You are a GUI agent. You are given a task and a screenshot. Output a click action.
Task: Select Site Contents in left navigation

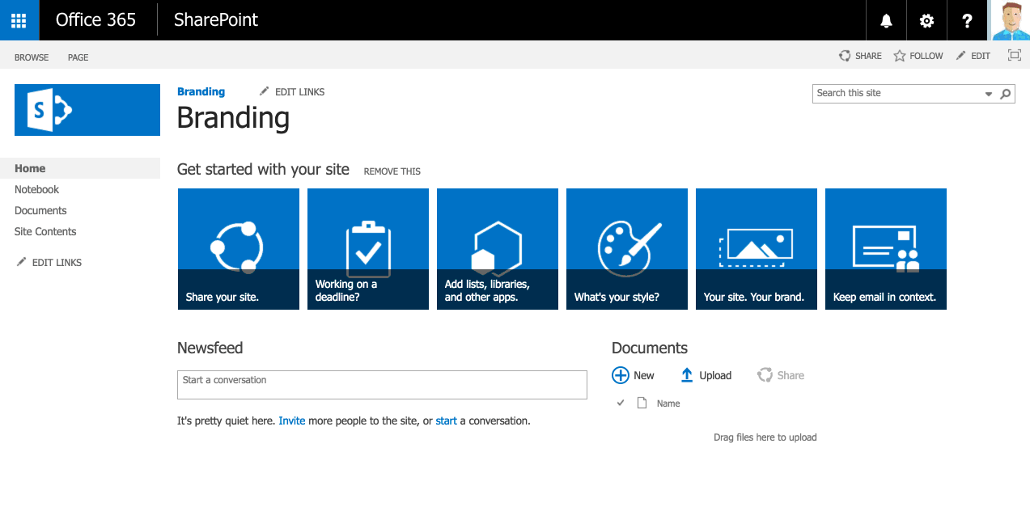[x=45, y=231]
